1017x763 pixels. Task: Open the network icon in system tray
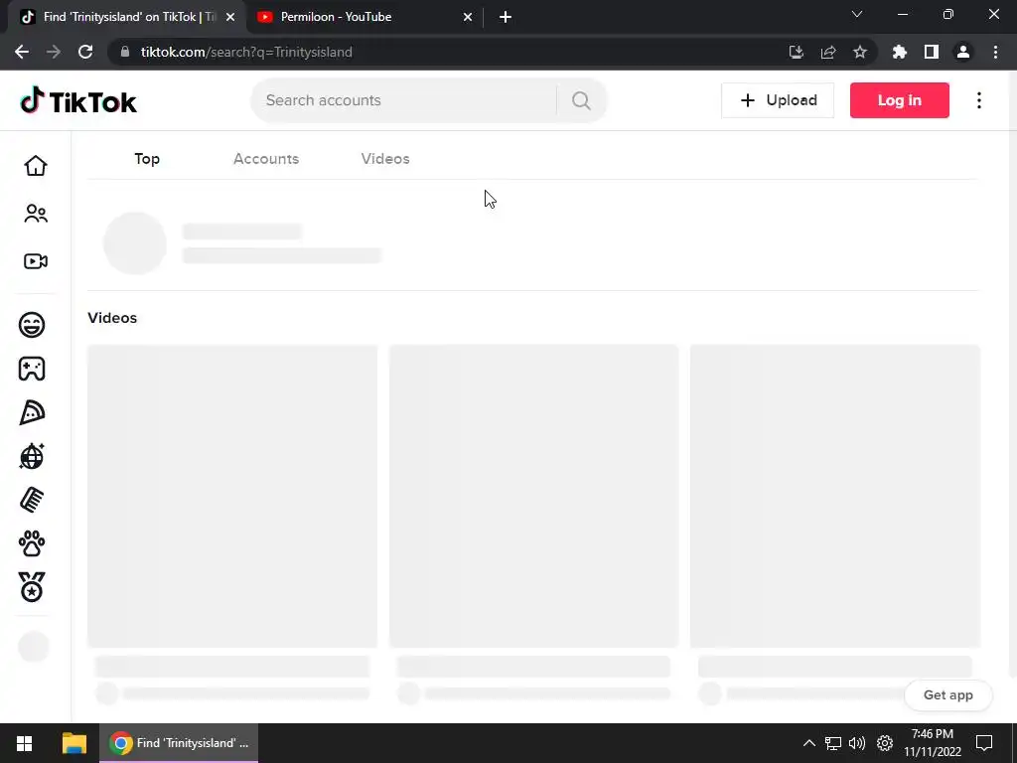[833, 743]
